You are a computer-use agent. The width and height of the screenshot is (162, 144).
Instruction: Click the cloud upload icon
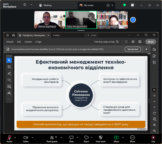click(133, 42)
